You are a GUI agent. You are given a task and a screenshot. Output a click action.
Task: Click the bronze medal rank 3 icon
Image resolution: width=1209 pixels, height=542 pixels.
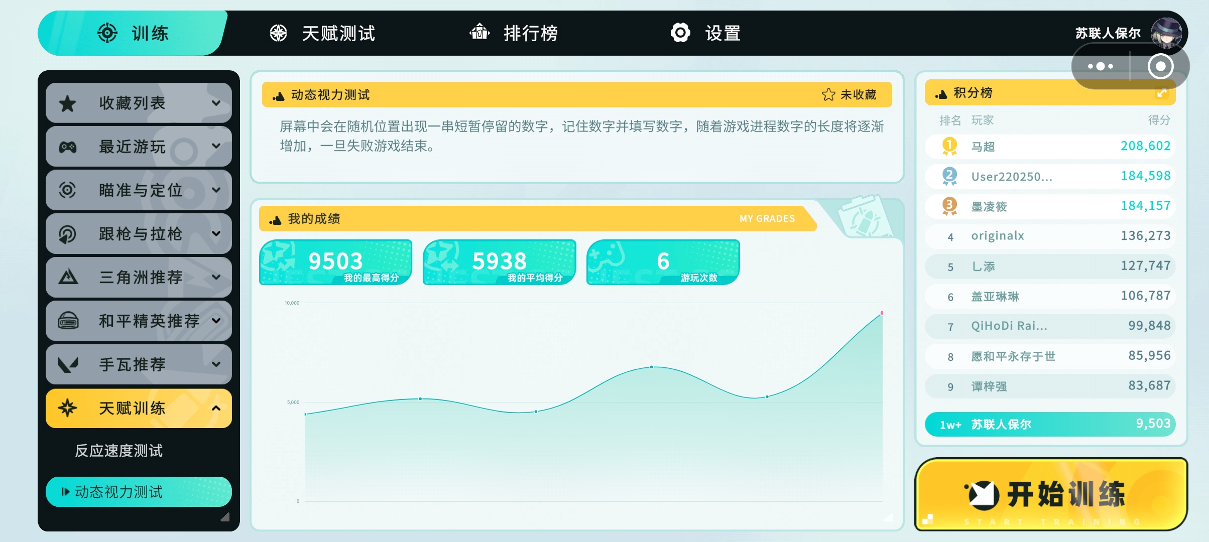point(949,206)
